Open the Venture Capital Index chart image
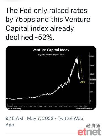 [x=51, y=78]
